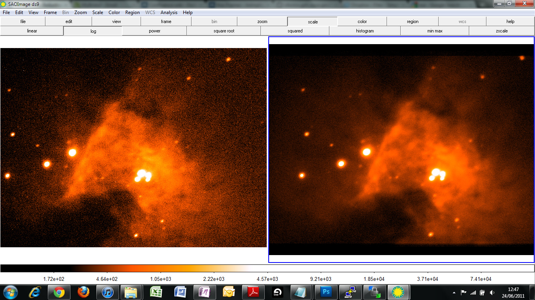
Task: Choose the histogram scale button
Action: pos(365,31)
